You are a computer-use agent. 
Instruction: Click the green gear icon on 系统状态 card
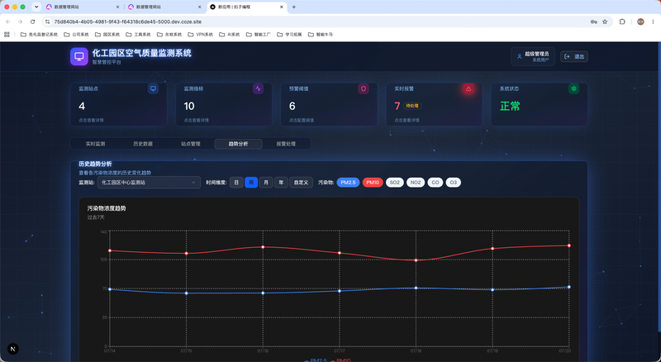(x=573, y=88)
